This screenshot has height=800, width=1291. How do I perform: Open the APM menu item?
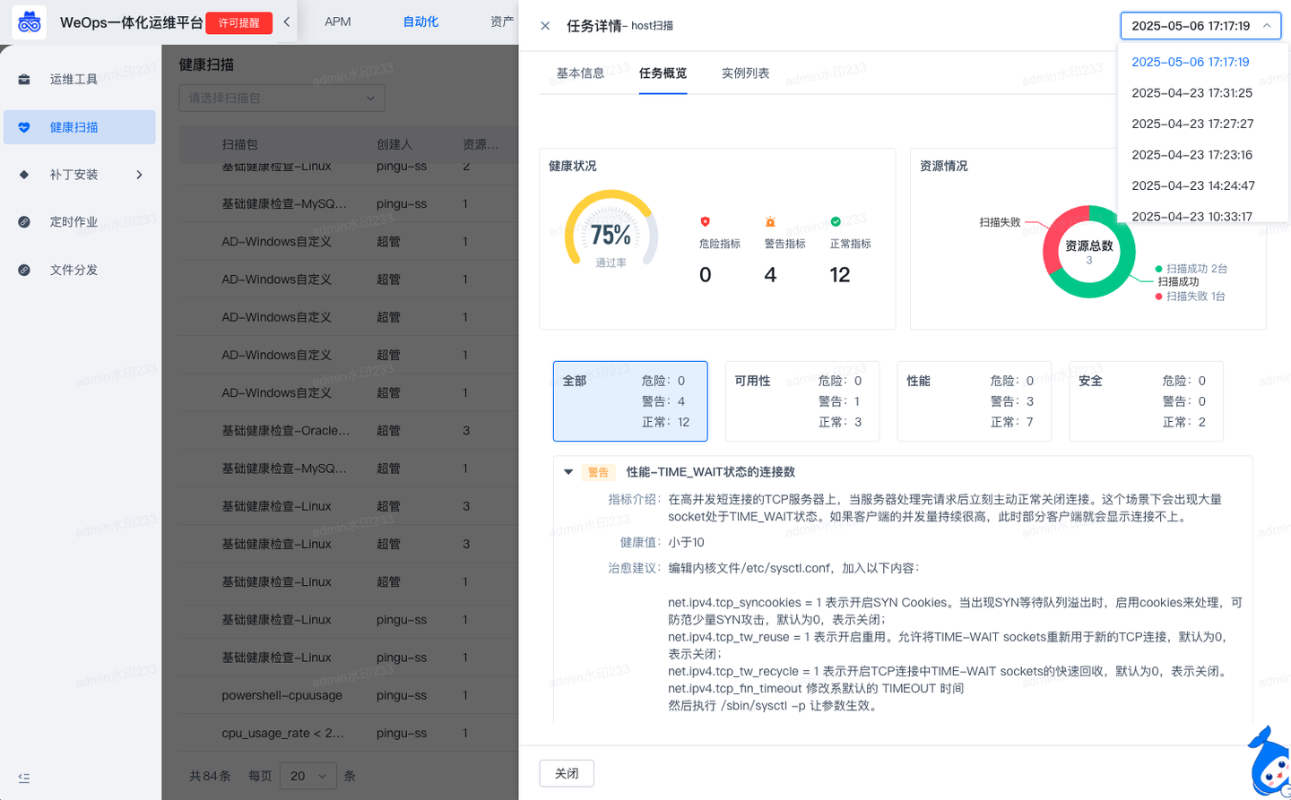(x=337, y=21)
